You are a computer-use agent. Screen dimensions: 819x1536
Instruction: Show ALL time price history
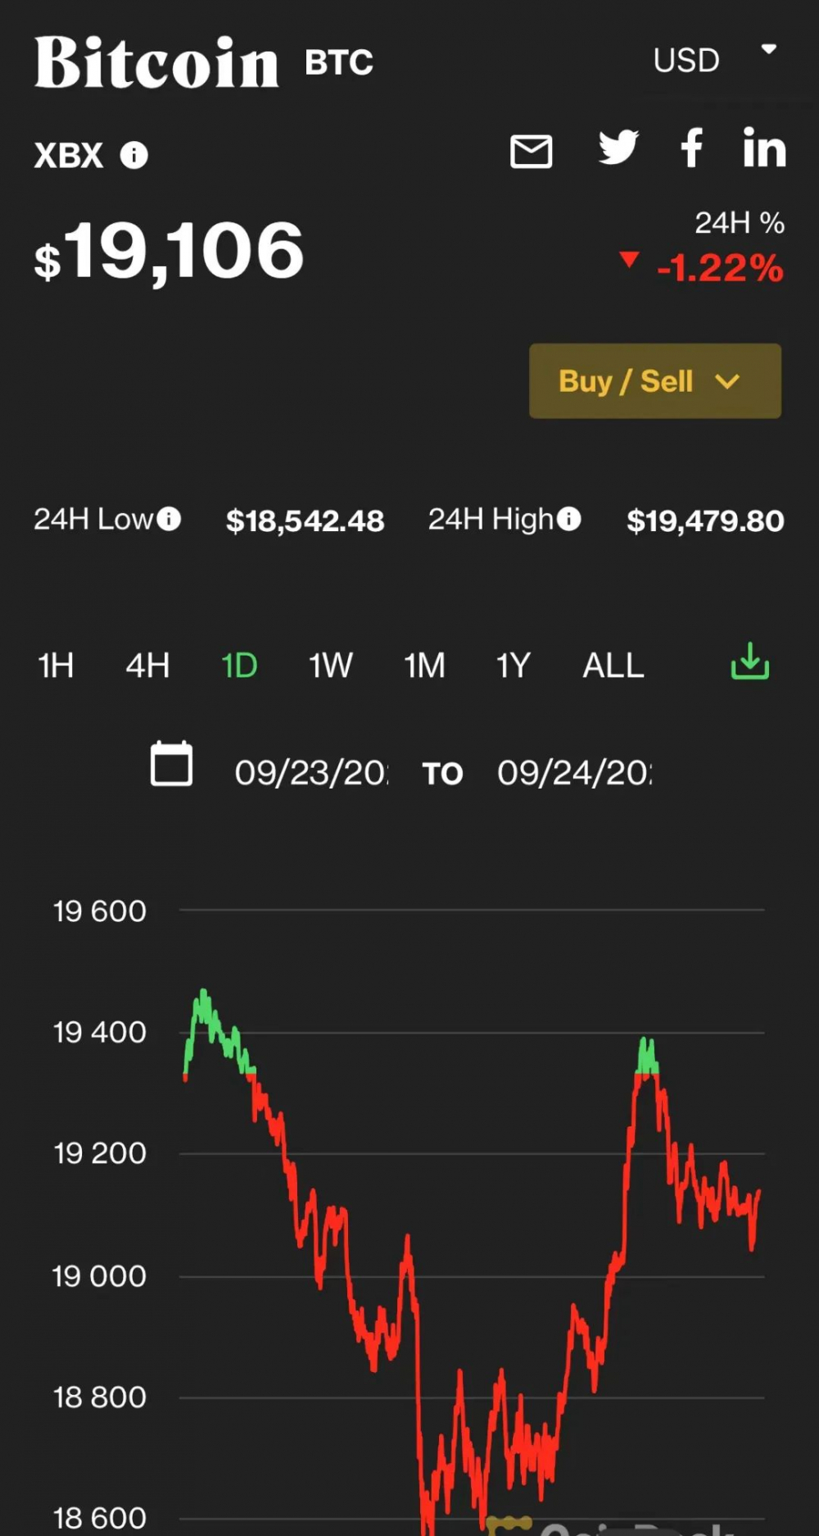point(613,666)
